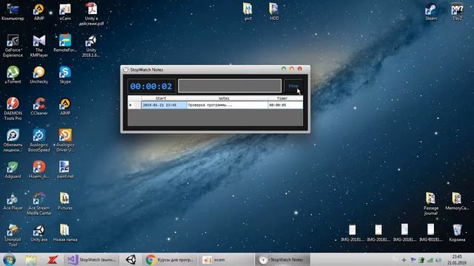
Task: Open the Auslogics BoostSpeed icon
Action: [x=39, y=140]
